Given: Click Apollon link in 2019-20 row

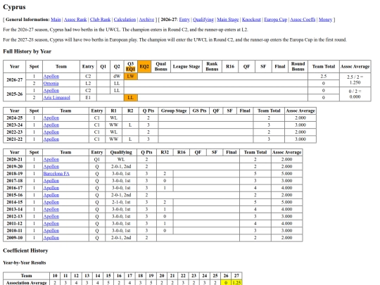Looking at the screenshot, I should (x=51, y=167).
